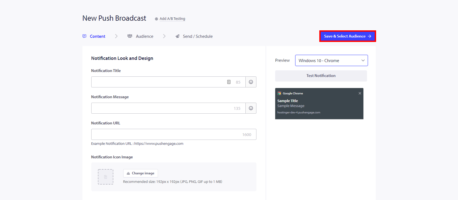Focus the Notification Title text field
The height and width of the screenshot is (200, 458).
coord(159,82)
